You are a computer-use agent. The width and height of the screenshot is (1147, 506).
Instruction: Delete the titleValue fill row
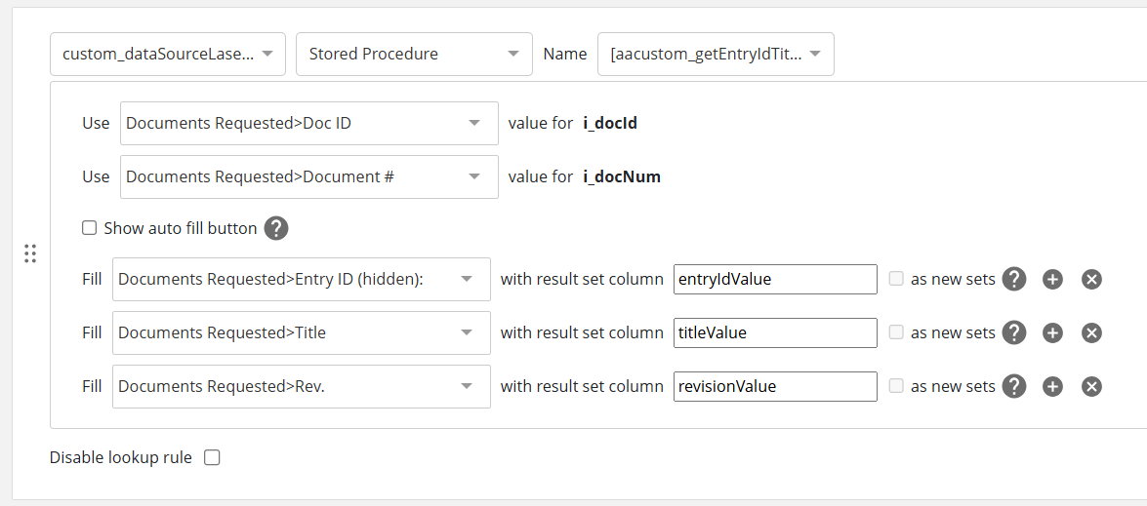tap(1092, 332)
